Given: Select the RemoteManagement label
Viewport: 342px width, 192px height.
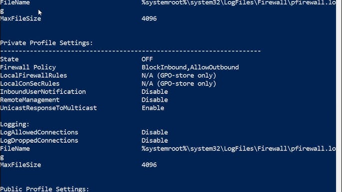Looking at the screenshot, I should pyautogui.click(x=30, y=100).
